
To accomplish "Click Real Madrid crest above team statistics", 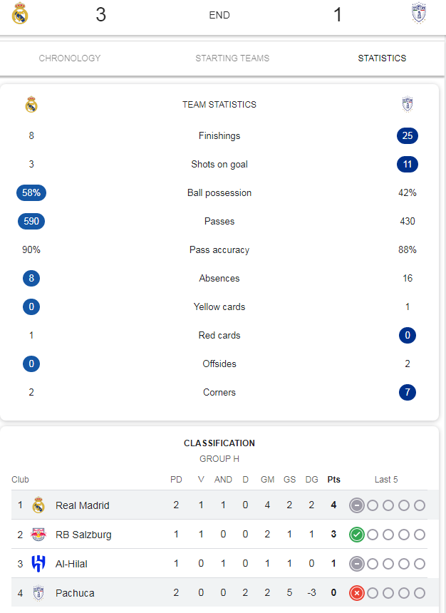I will point(31,104).
